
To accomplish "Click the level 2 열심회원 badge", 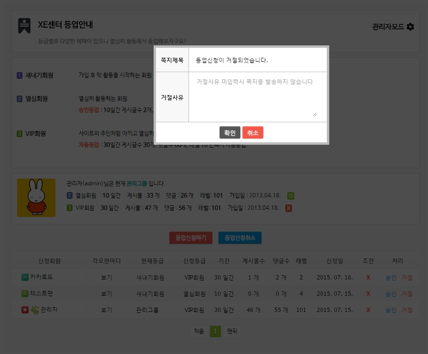I will 20,99.
